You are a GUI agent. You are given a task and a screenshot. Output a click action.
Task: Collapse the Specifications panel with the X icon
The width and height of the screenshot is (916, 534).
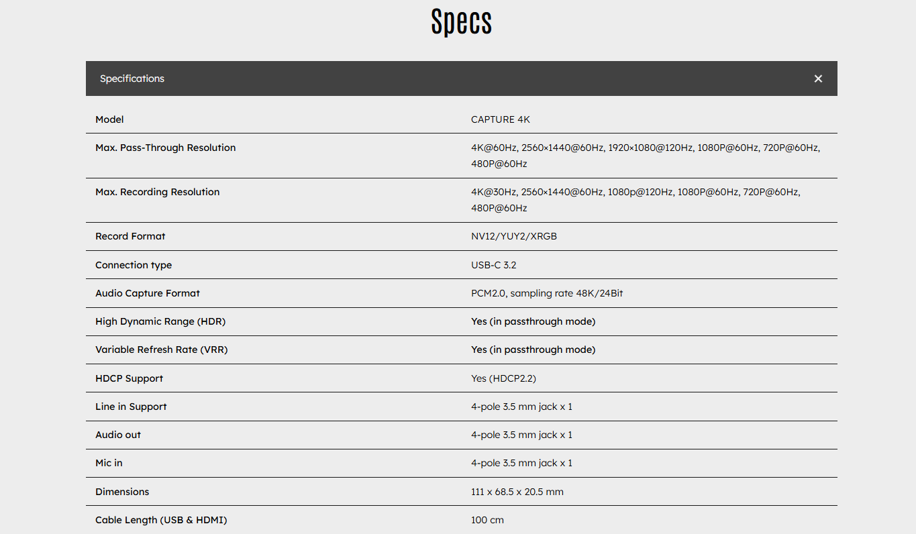click(x=818, y=78)
